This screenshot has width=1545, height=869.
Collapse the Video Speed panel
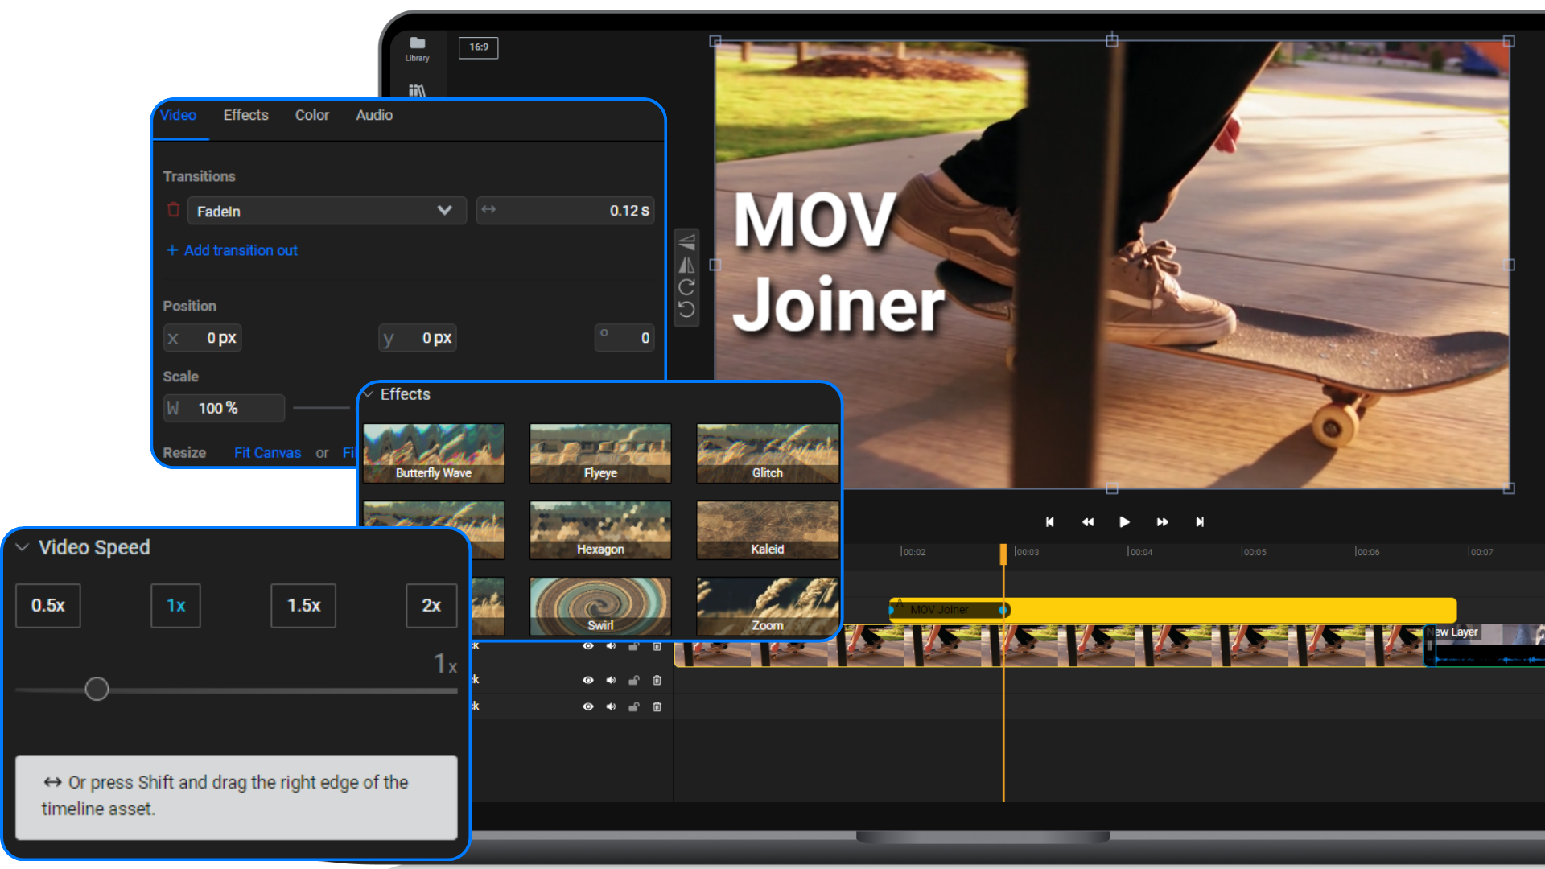coord(22,547)
